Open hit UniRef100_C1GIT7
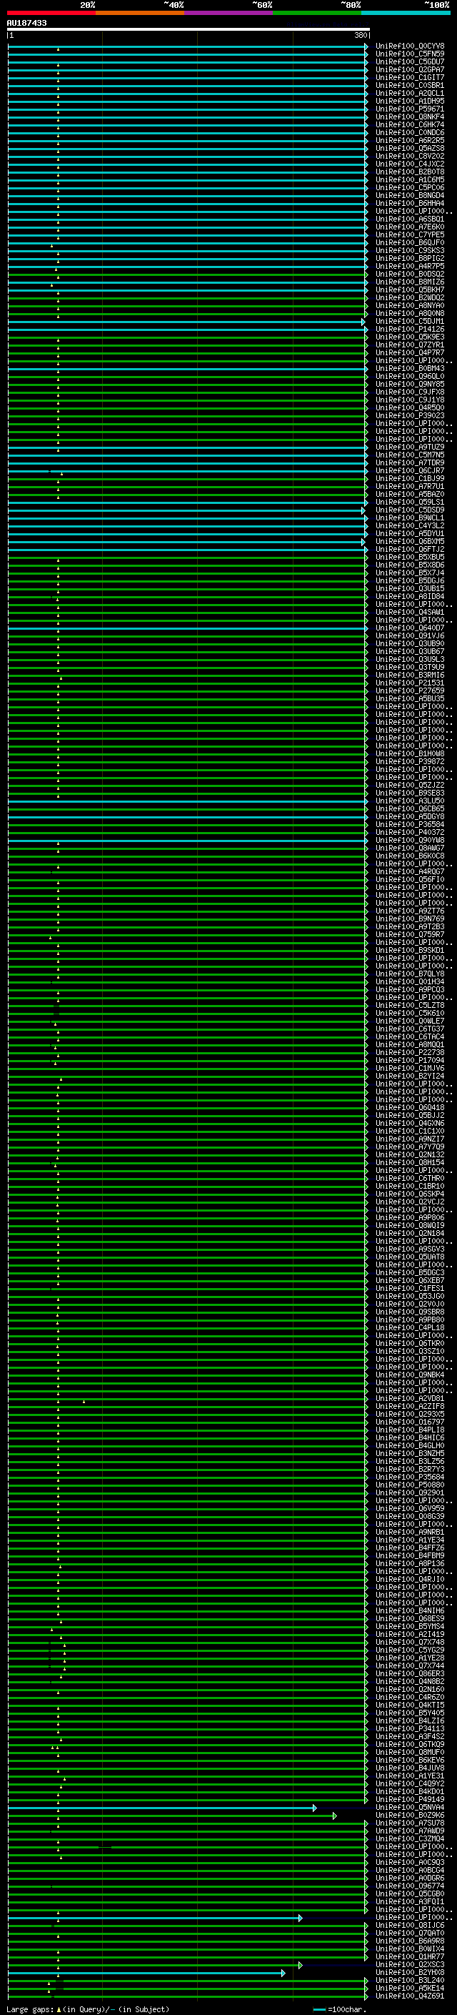The width and height of the screenshot is (457, 2015). pyautogui.click(x=410, y=77)
